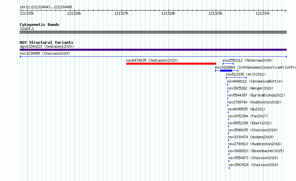Viewport: 296px width, 181px height.
Task: Open nsv3547624 (Chaisson2019) variant label
Action: (x=253, y=165)
